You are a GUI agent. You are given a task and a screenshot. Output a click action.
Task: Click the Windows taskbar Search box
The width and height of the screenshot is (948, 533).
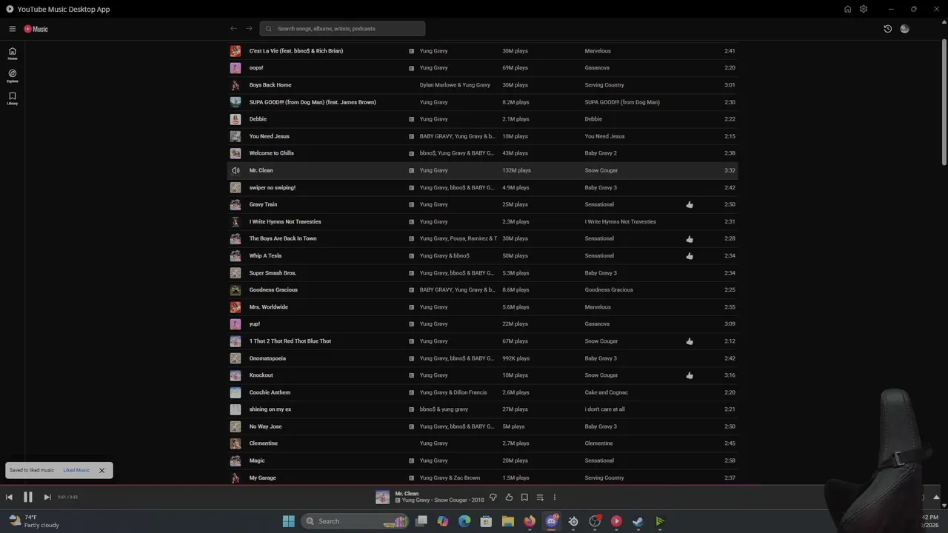356,521
